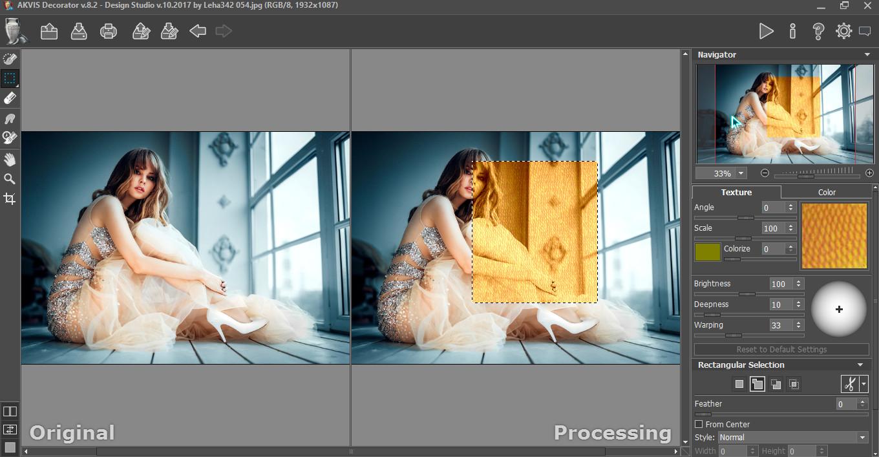879x457 pixels.
Task: Open the orange texture preview thumbnail
Action: coord(834,235)
